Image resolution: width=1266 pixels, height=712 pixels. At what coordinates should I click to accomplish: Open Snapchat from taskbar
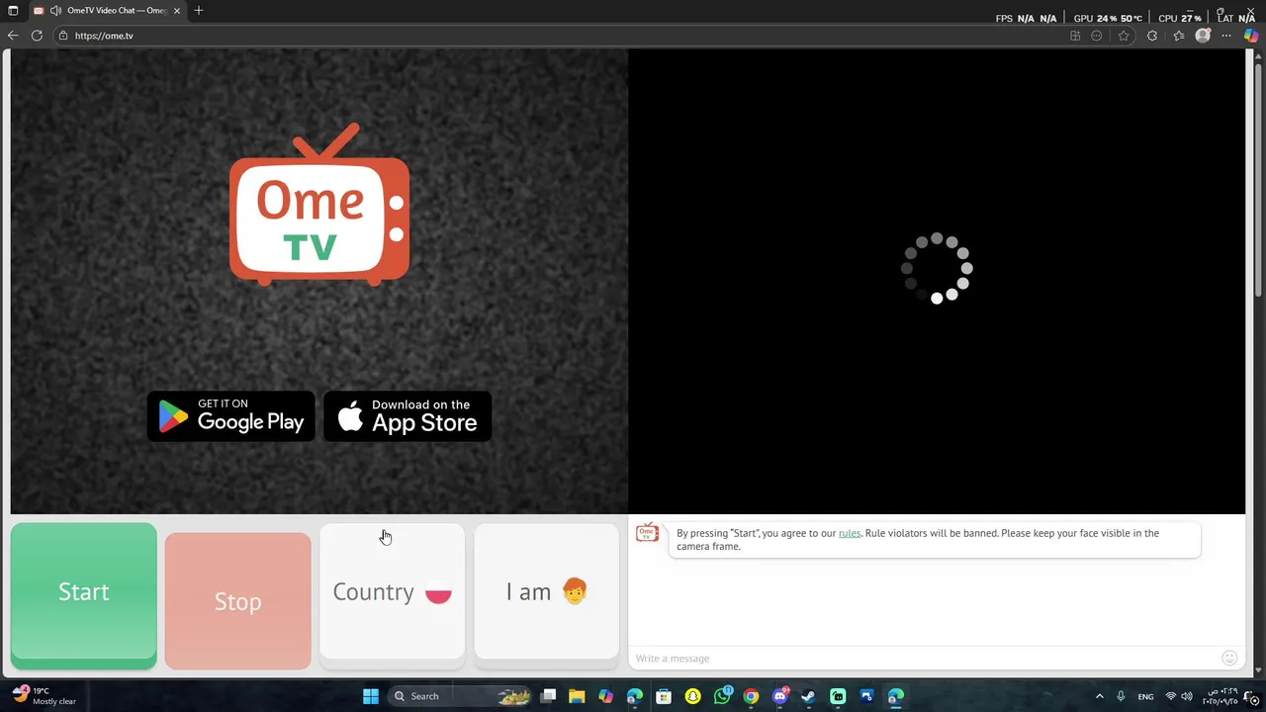click(692, 696)
